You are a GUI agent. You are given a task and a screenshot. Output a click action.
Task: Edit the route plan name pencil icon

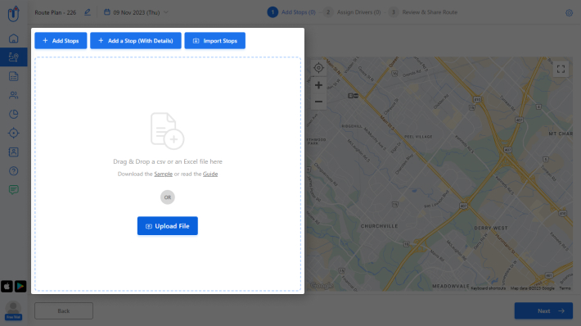click(x=88, y=12)
